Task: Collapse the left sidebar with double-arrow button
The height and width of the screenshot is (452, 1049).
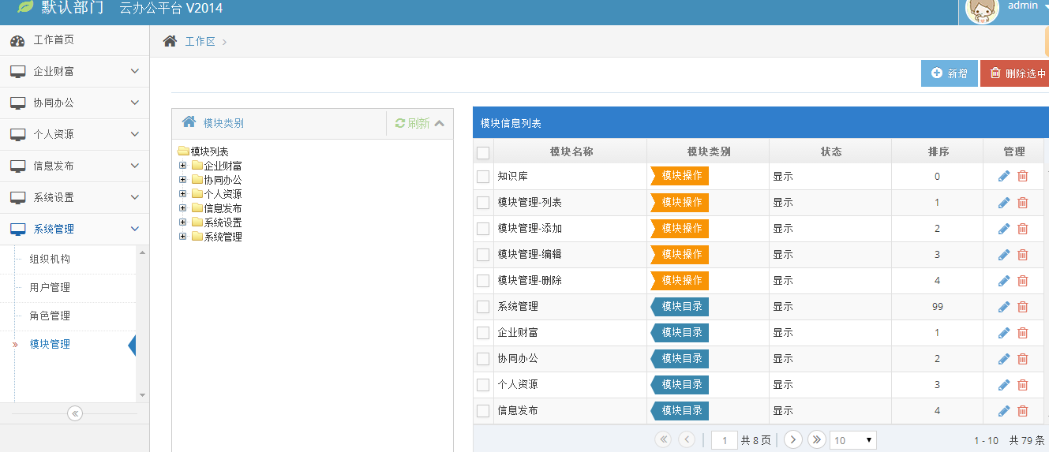Action: pyautogui.click(x=75, y=413)
